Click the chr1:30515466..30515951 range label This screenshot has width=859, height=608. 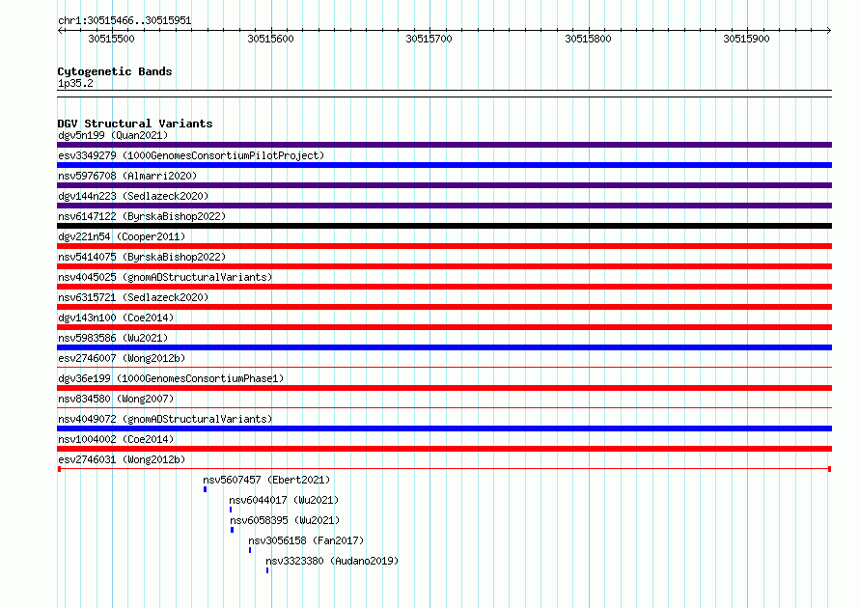tap(125, 20)
